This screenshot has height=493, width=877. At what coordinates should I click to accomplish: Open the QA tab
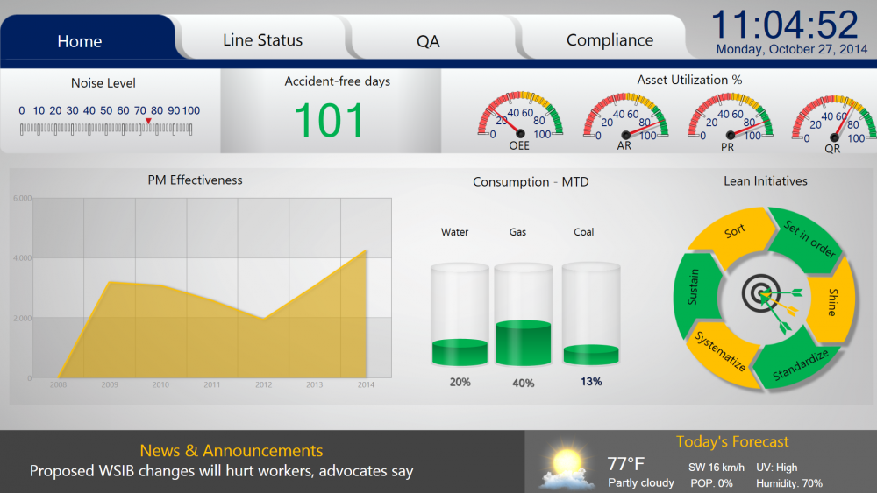click(428, 41)
